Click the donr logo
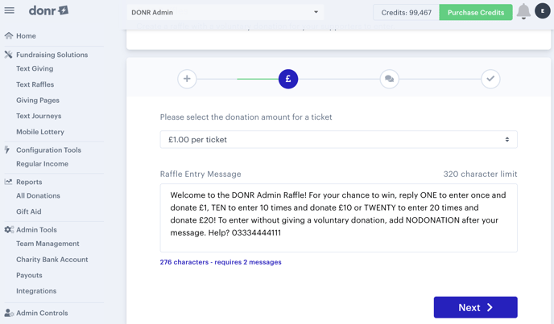Screen dimensions: 554x324 [49, 10]
